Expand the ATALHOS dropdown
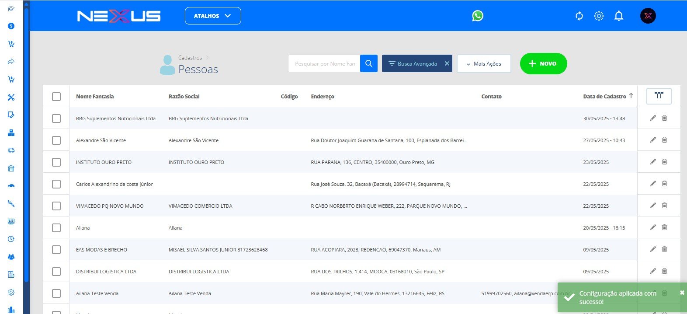The image size is (687, 314). point(212,16)
